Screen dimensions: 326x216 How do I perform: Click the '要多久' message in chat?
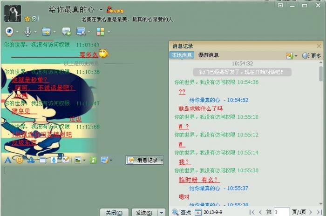(x=89, y=54)
